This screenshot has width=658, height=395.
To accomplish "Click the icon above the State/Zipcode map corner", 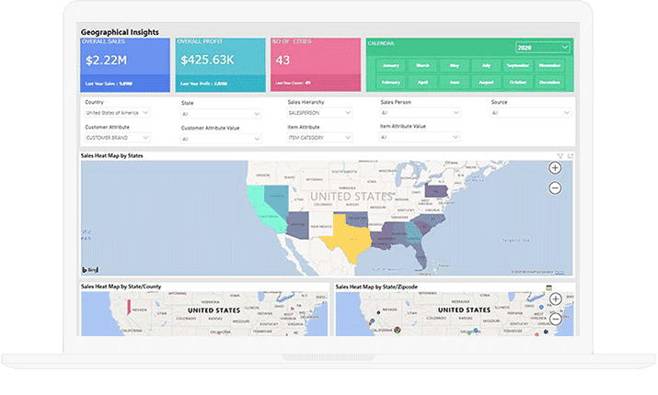I will point(548,287).
